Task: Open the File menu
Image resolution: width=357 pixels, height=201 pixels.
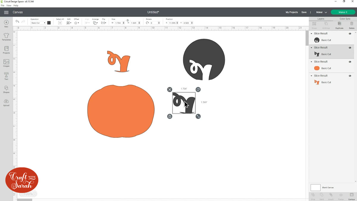Action: coord(3,6)
